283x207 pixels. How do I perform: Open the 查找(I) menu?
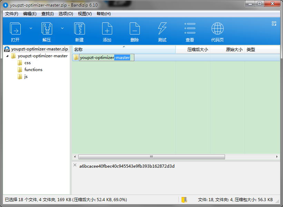(x=48, y=14)
